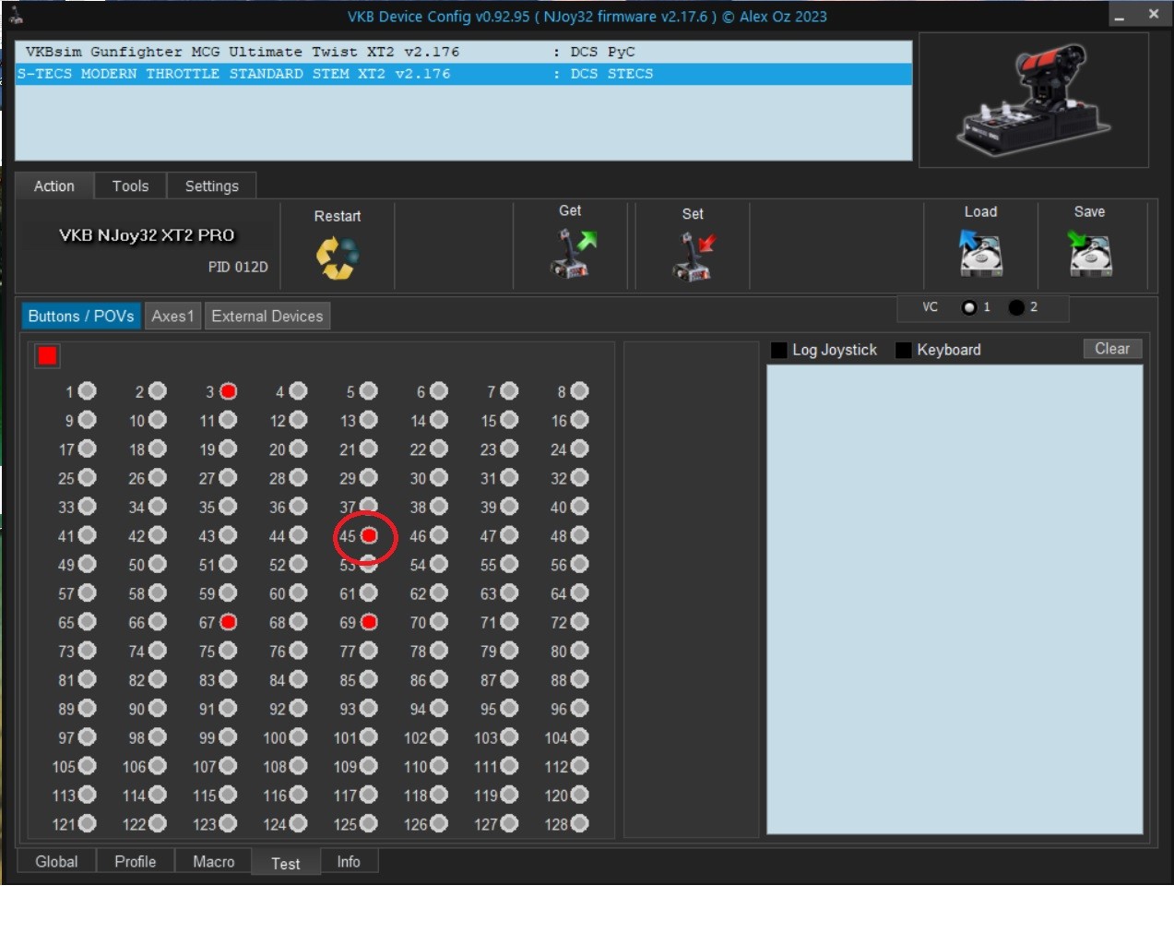Viewport: 1174px width, 945px height.
Task: Select VC radio option 1
Action: tap(969, 307)
